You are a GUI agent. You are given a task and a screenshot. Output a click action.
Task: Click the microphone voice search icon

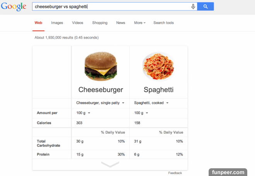point(193,7)
